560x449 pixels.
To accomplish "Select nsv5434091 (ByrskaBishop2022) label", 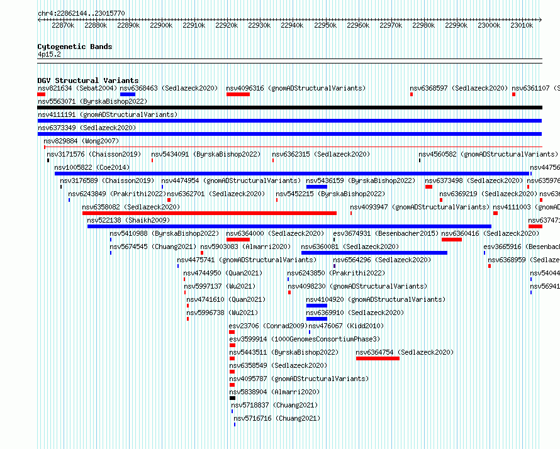I will click(x=206, y=154).
